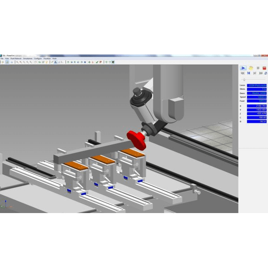This screenshot has width=268, height=268.
Task: Click the yellow hand manual mode icon
Action: [x=251, y=68]
